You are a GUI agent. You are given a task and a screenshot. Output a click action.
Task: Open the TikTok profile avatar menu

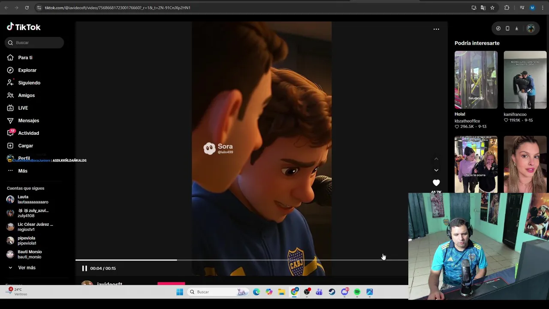click(x=531, y=28)
